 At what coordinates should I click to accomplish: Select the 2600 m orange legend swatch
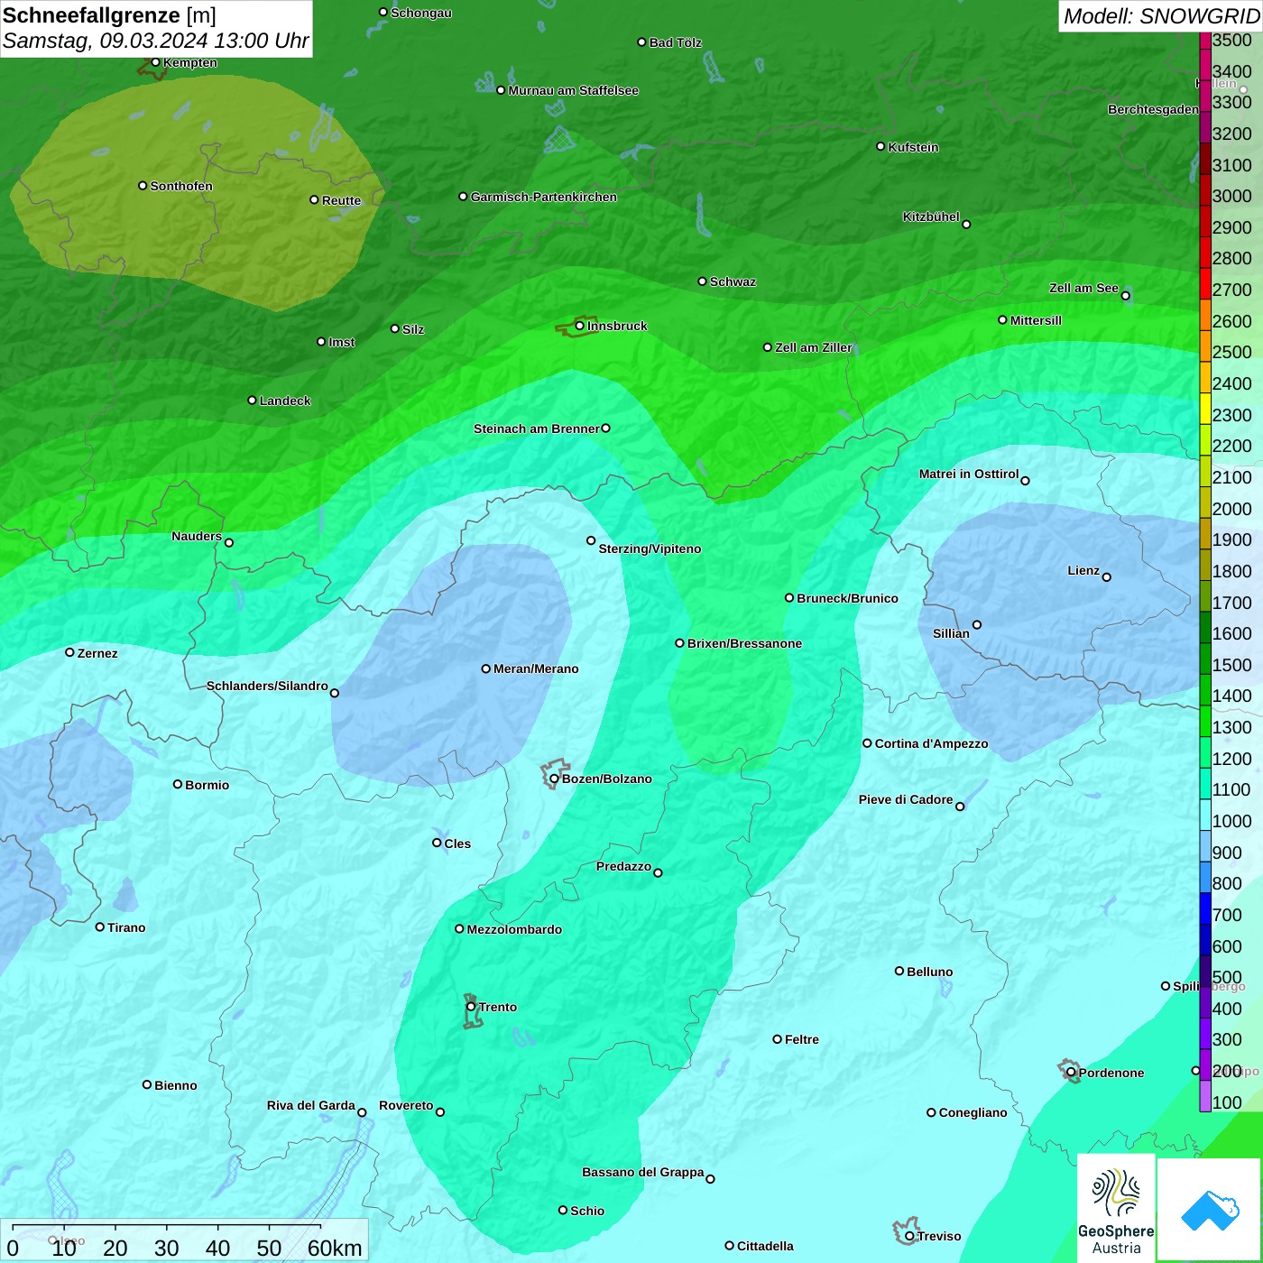1205,314
